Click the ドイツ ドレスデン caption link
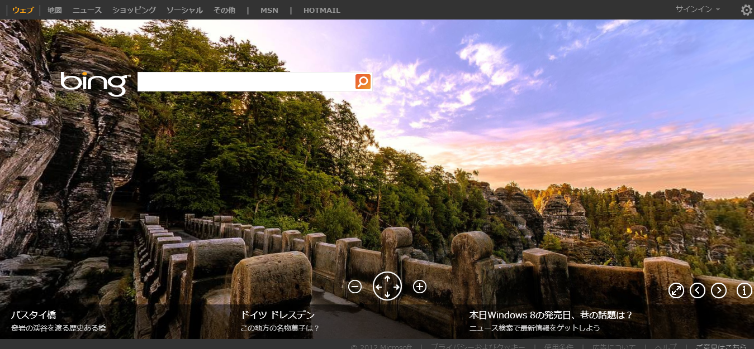The width and height of the screenshot is (754, 349). [278, 315]
